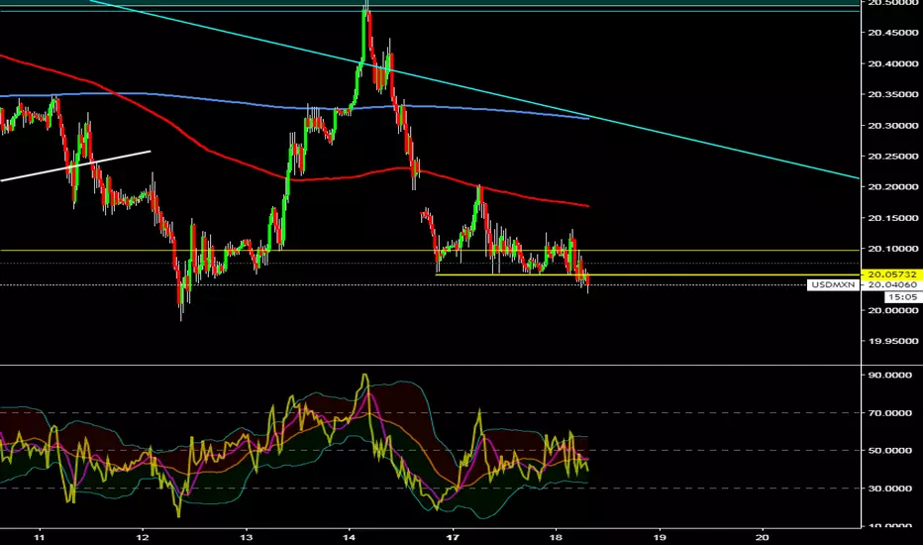Click the 90.0000 indicator scale value

point(890,376)
